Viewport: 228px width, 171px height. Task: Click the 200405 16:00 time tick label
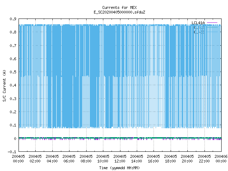(154, 159)
